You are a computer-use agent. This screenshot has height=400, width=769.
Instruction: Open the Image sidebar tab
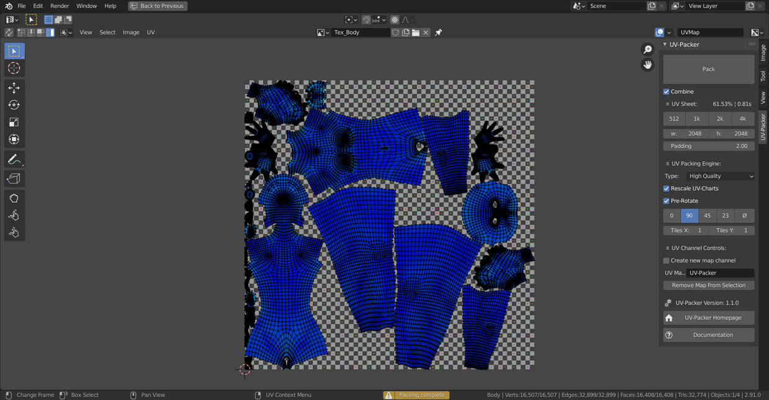click(763, 52)
